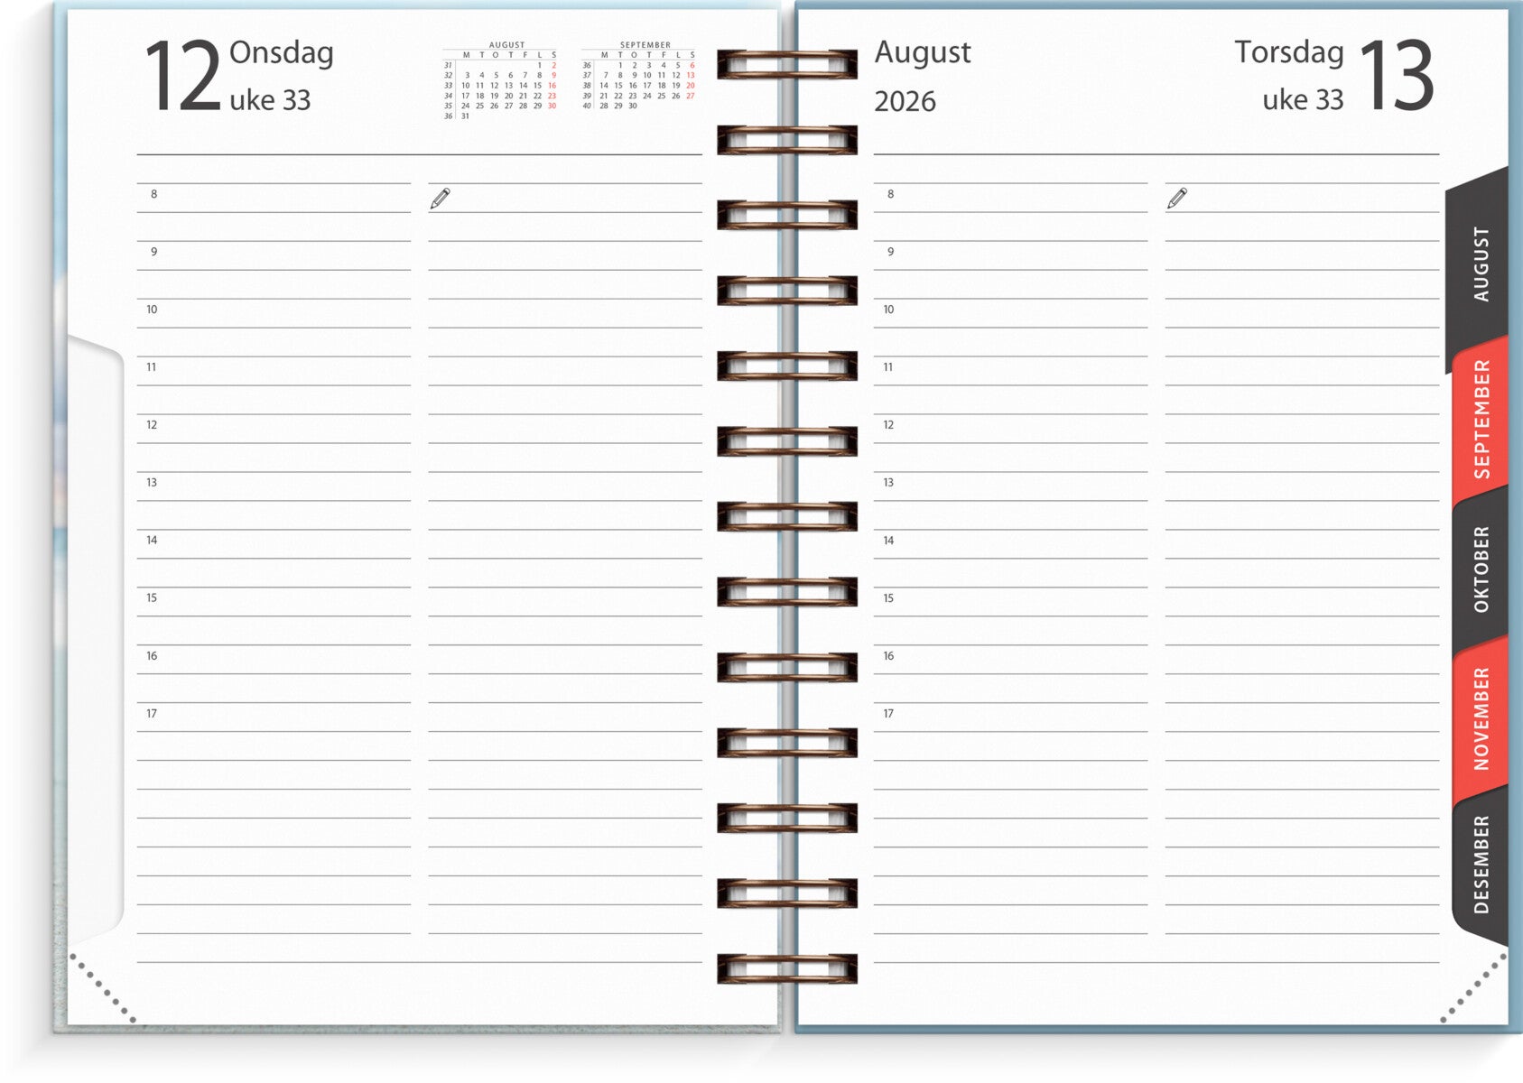
Task: Click the 17 o'clock line on Torsdag page
Action: pyautogui.click(x=1009, y=717)
